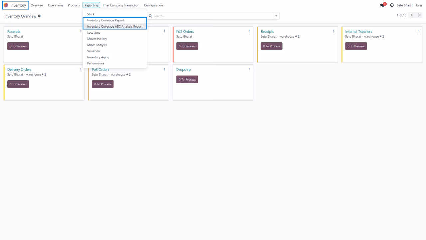Screen dimensions: 426x240
Task: Click 0 To Process on Dropship card
Action: click(187, 80)
